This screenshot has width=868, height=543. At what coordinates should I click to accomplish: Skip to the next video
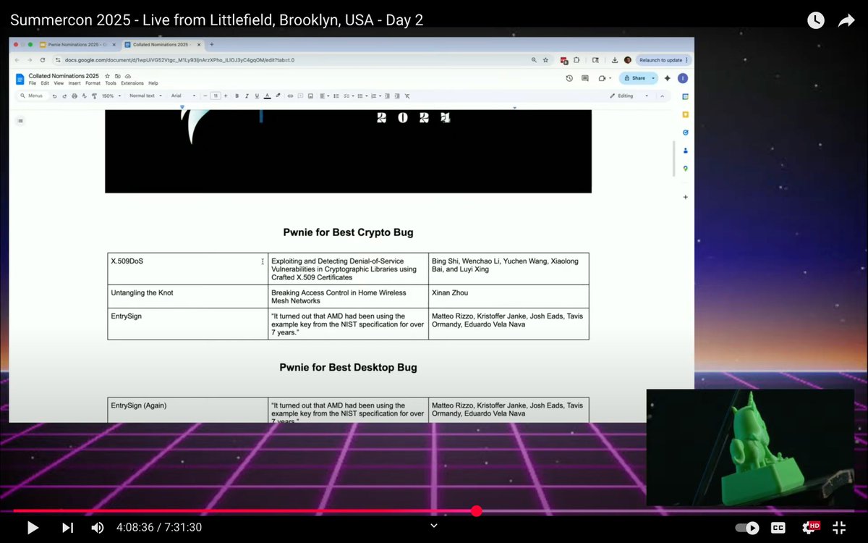(67, 528)
